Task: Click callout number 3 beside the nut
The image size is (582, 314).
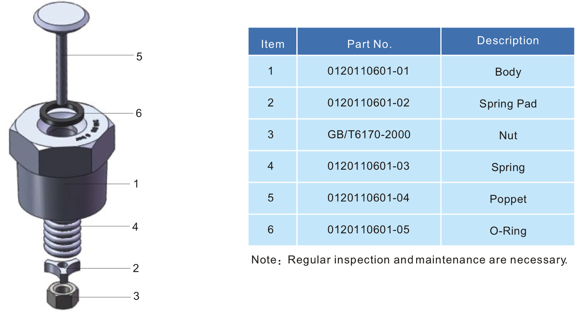Action: tap(136, 296)
